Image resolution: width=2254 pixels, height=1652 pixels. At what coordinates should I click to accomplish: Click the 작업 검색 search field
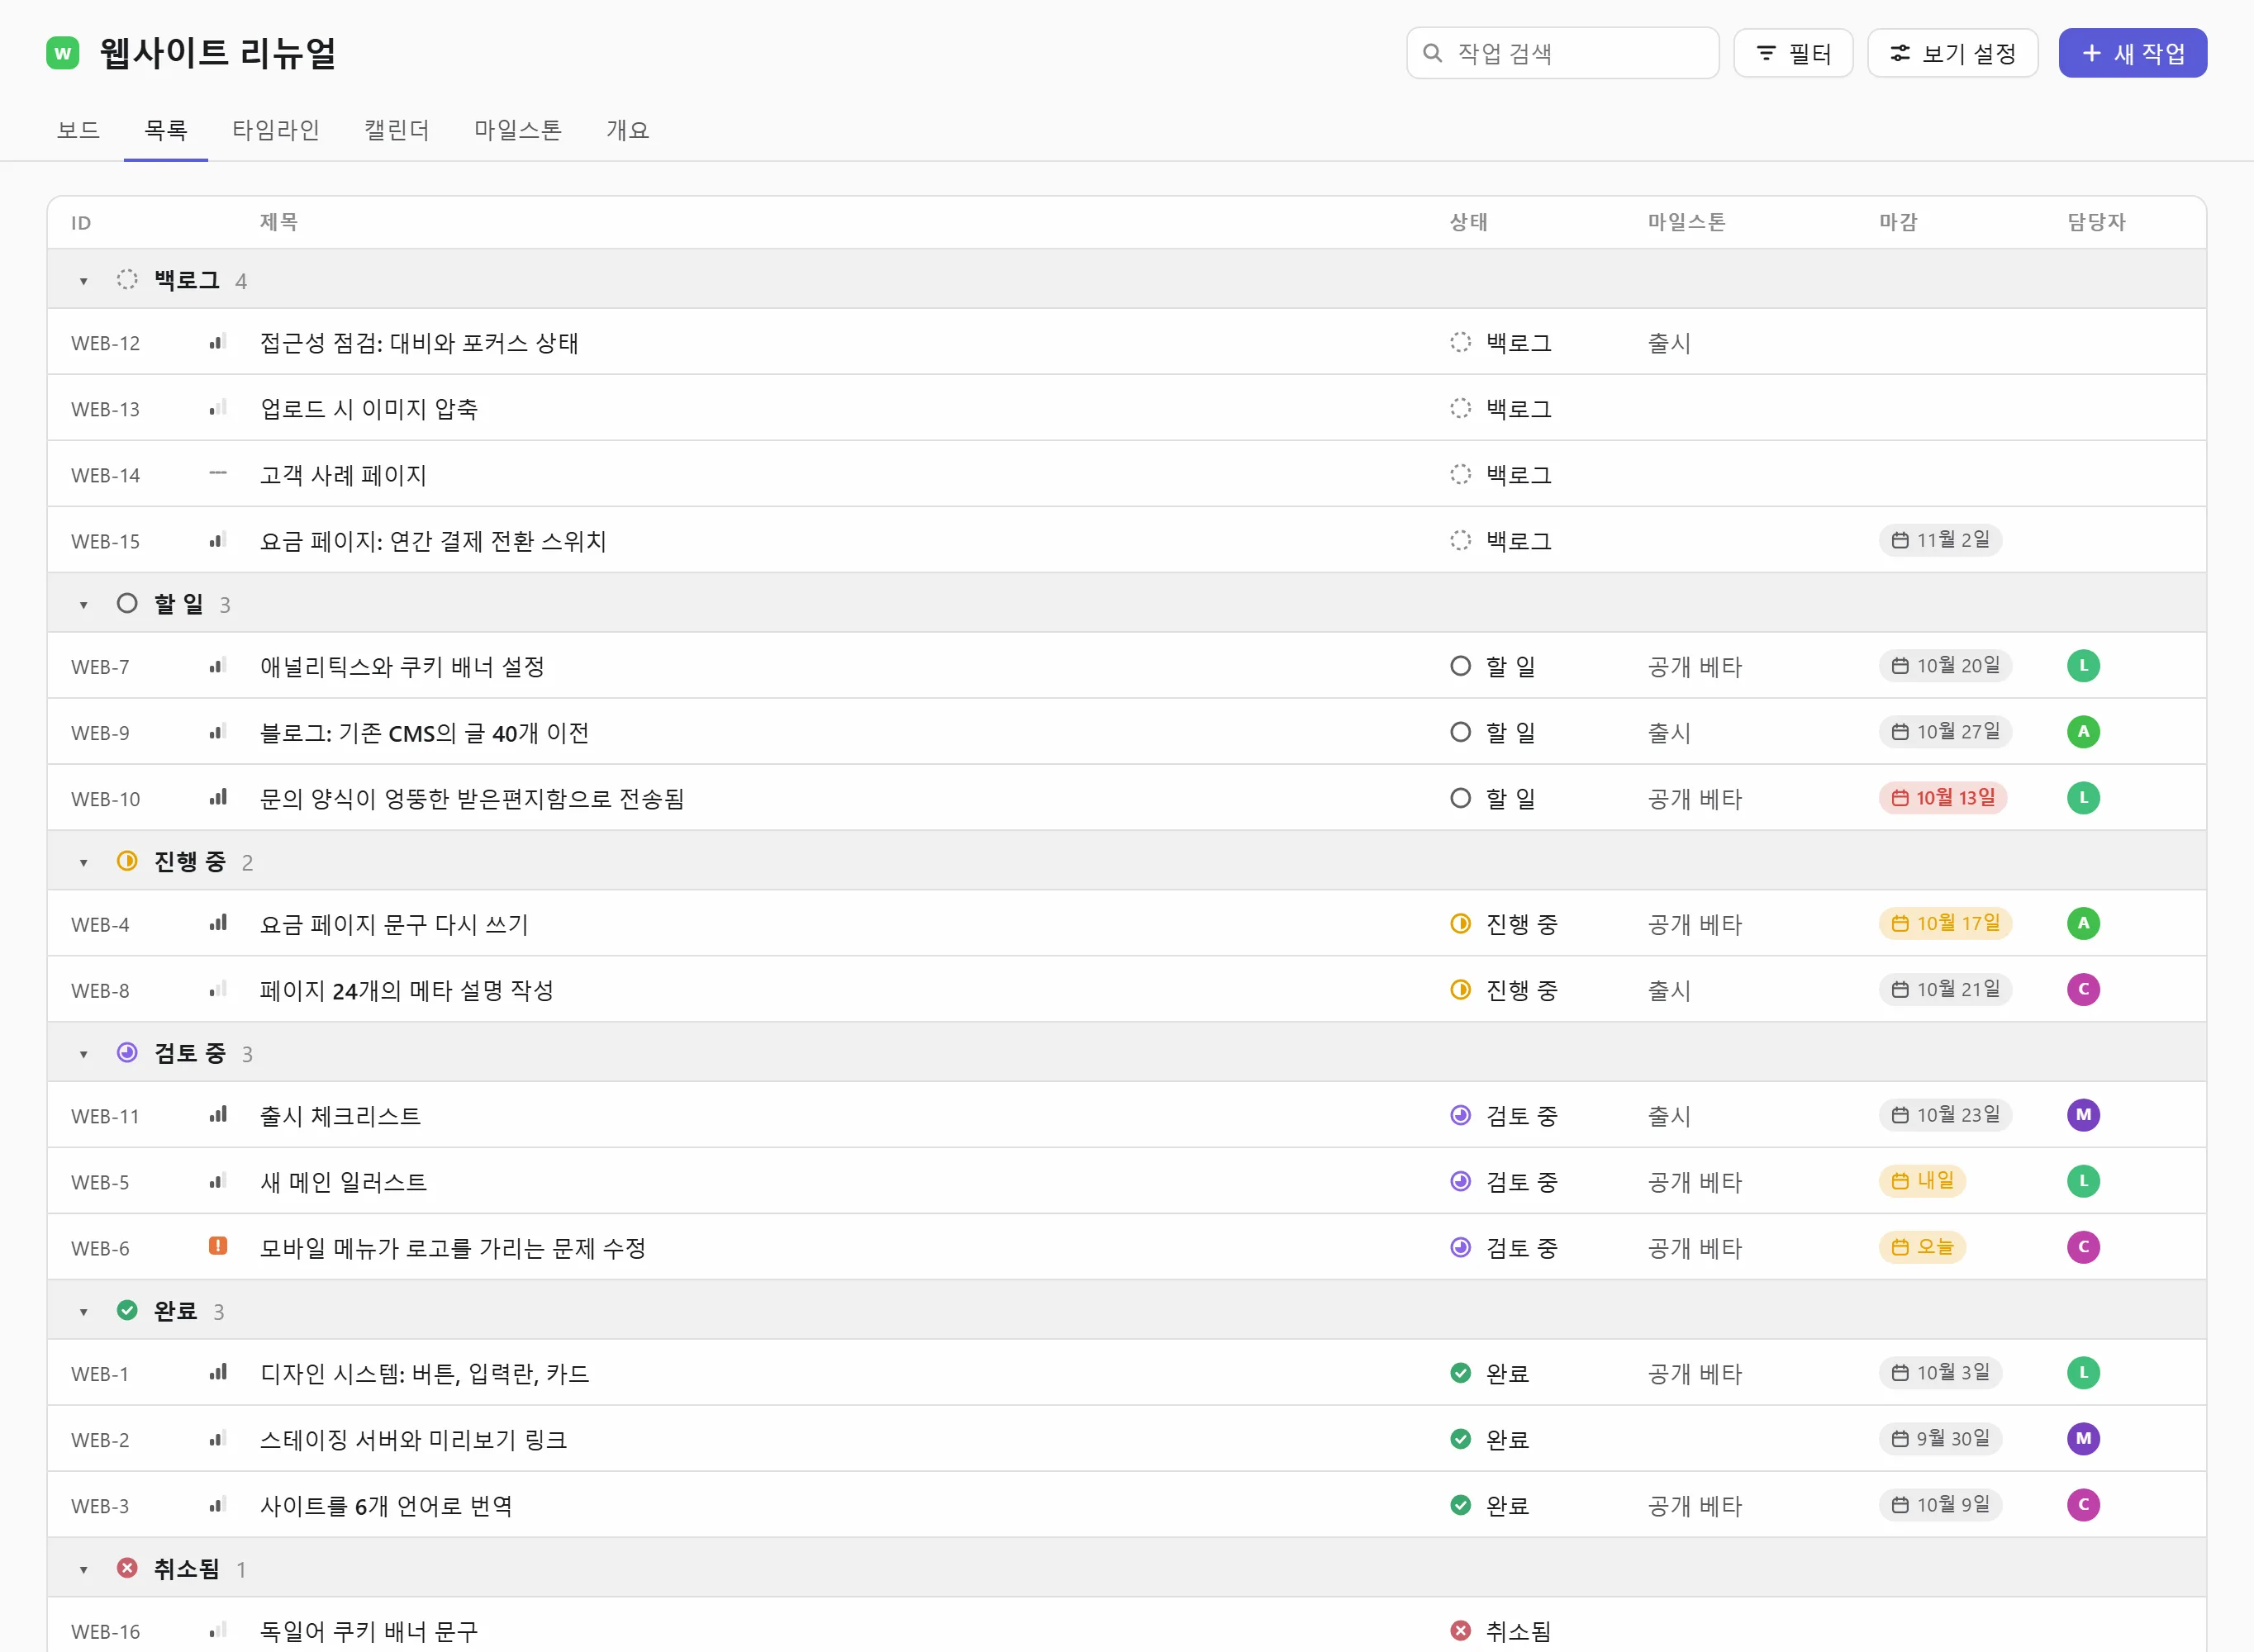pos(1563,53)
